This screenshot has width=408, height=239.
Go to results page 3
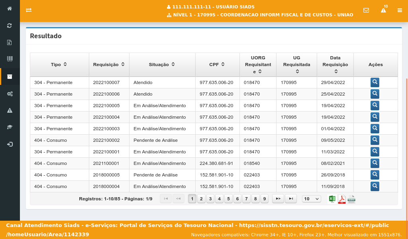click(210, 199)
